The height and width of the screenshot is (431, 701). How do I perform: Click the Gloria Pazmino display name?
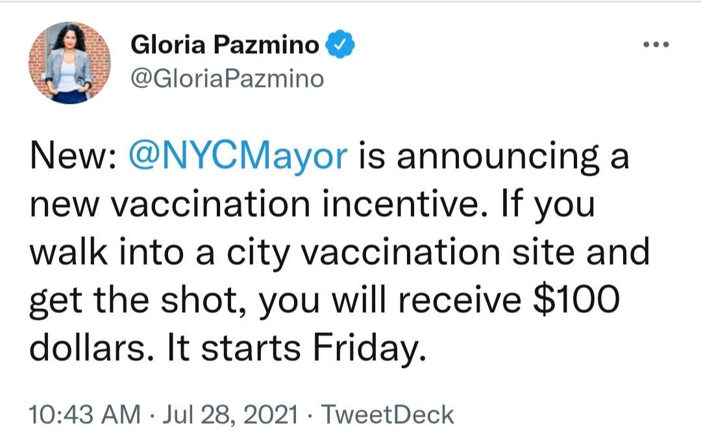pos(225,45)
